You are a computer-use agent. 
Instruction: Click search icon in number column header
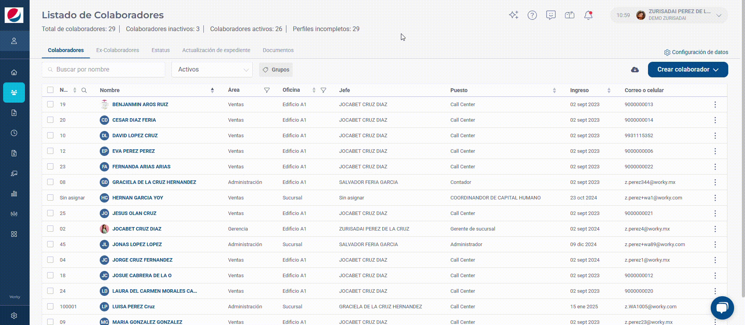(x=84, y=90)
